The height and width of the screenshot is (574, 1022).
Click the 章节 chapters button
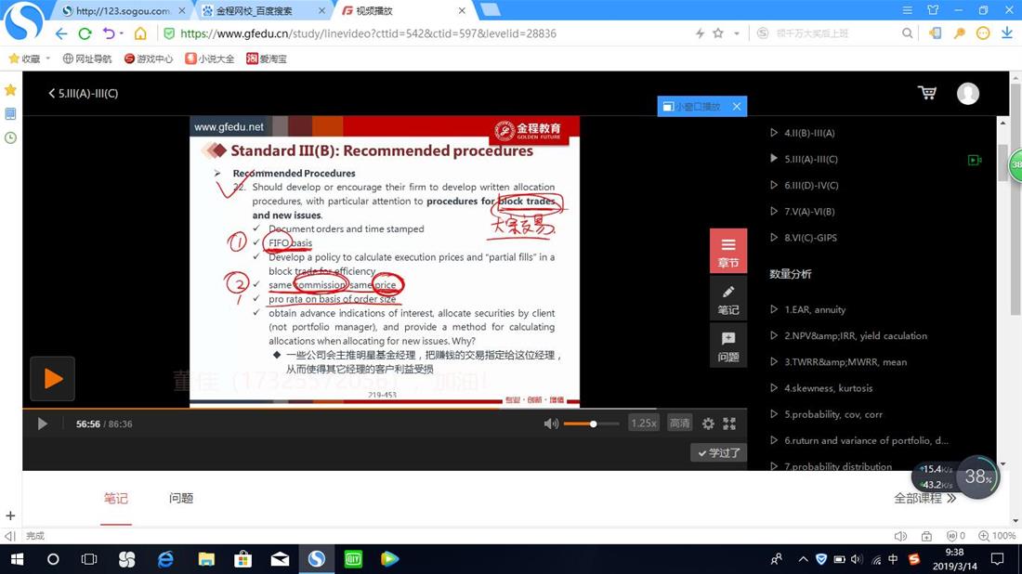[x=728, y=251]
